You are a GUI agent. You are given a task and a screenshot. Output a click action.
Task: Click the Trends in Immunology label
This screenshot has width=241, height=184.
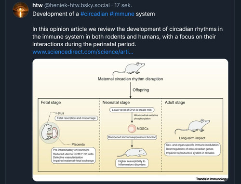tap(212, 179)
